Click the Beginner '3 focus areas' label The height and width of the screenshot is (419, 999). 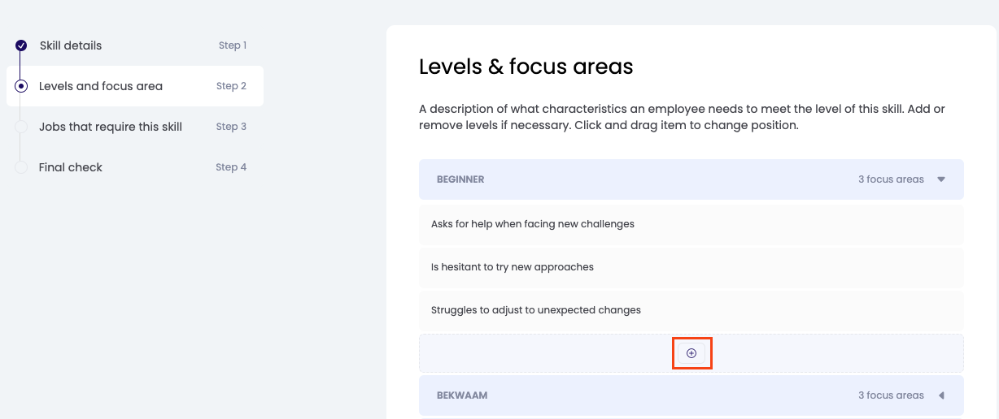pos(891,179)
